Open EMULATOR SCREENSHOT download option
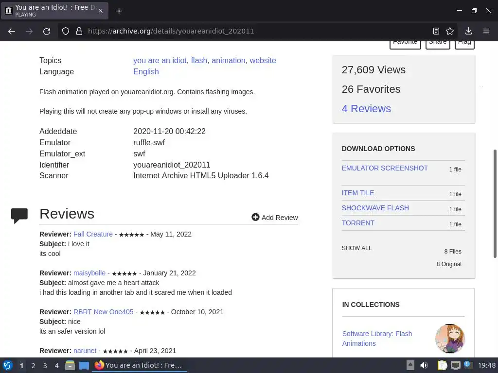This screenshot has width=498, height=373. (385, 168)
